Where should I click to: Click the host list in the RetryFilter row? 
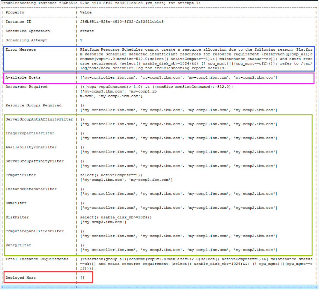179,250
